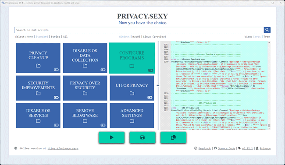Expand the Security Improvements card folder

click(x=38, y=94)
